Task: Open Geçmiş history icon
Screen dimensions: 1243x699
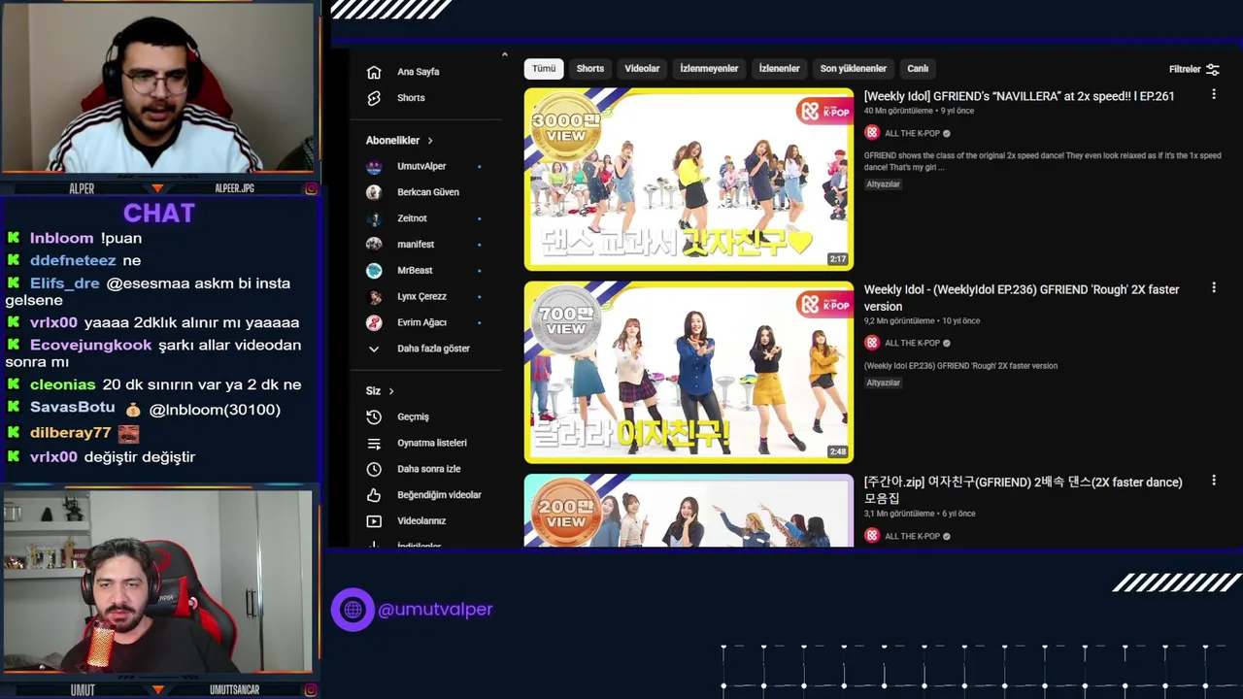Action: pos(374,416)
